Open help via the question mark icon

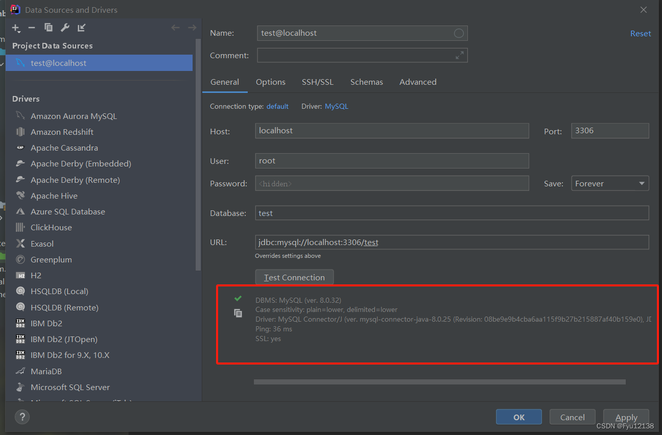[22, 417]
